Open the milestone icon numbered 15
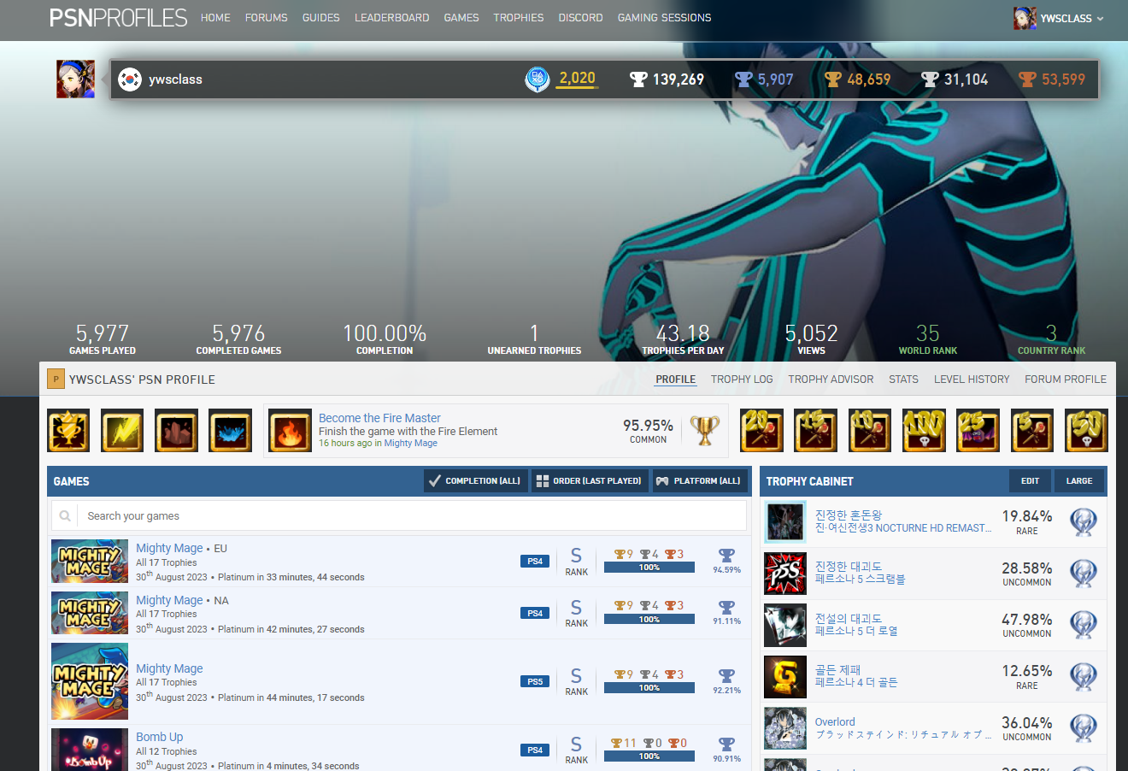 pos(815,430)
